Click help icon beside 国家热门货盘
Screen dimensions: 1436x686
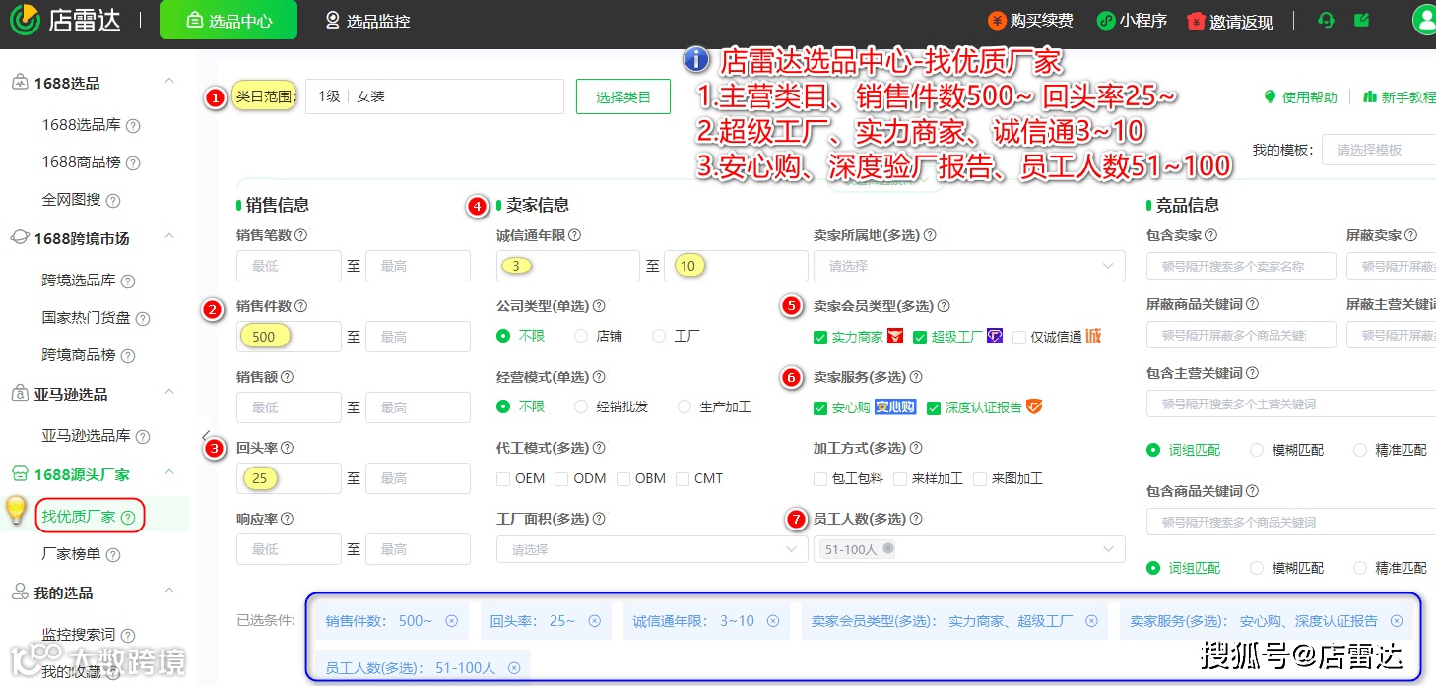[x=143, y=318]
